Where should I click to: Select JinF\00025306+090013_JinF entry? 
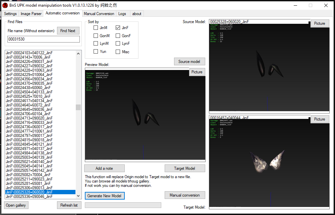(40, 188)
